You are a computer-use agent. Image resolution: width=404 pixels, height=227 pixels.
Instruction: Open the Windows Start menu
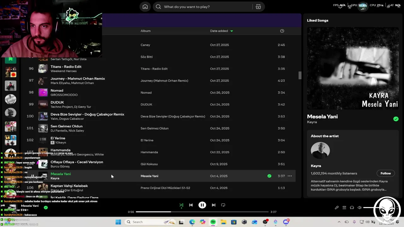coord(118,222)
